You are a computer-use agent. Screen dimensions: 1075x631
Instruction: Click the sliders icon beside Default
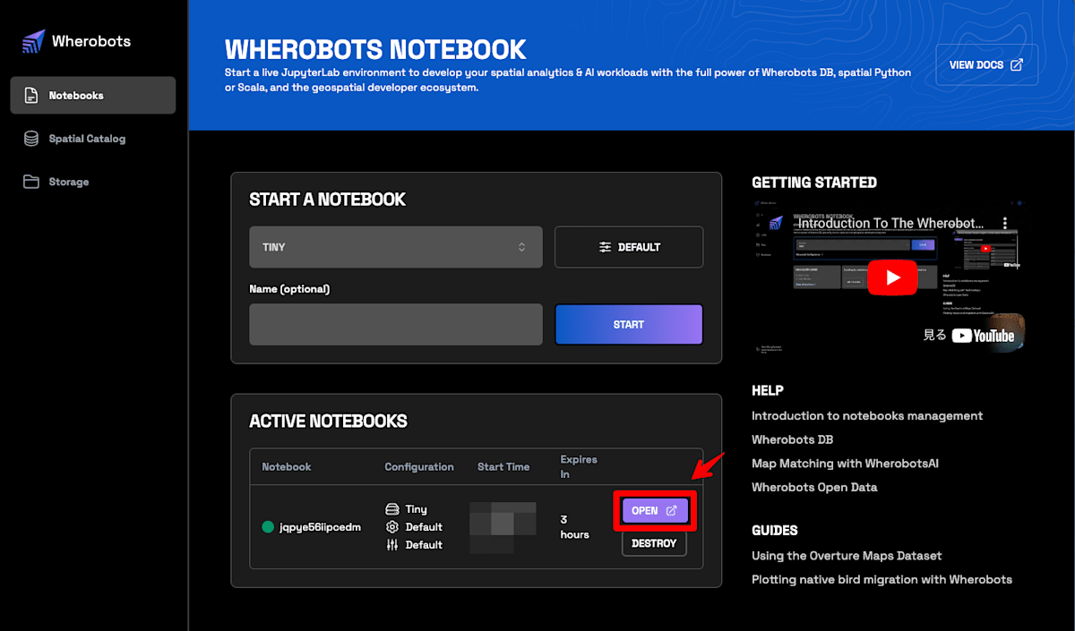point(391,544)
